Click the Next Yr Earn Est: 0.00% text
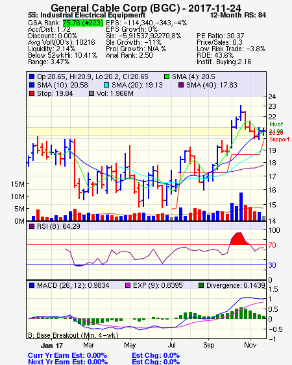 68,362
